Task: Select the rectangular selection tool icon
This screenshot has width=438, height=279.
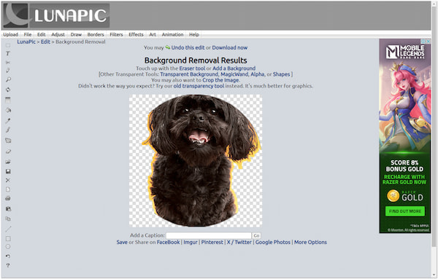Action: (x=8, y=45)
